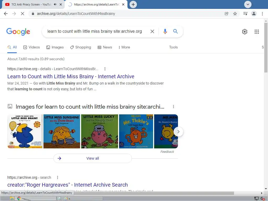
Task: Click the vertical scrollbar down arrow
Action: coord(266,189)
